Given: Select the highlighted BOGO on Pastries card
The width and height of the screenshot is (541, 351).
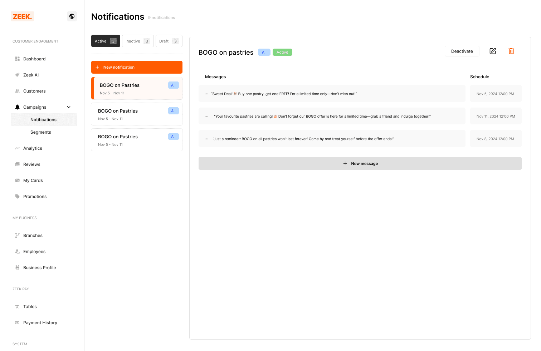Looking at the screenshot, I should click(137, 88).
